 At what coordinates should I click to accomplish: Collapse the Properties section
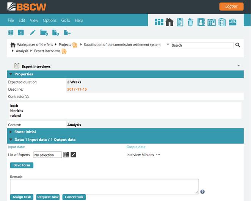coord(11,74)
